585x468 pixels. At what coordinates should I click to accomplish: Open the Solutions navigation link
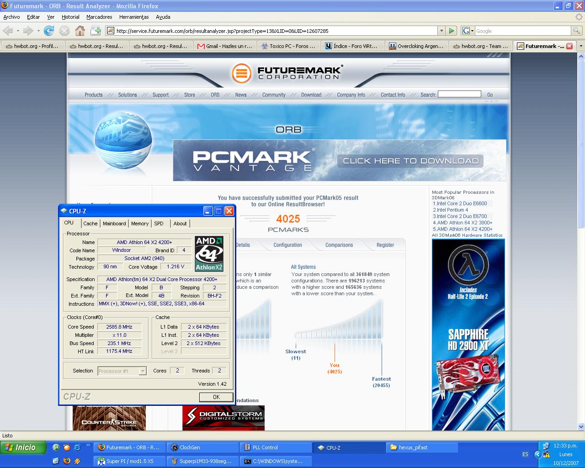click(x=128, y=95)
